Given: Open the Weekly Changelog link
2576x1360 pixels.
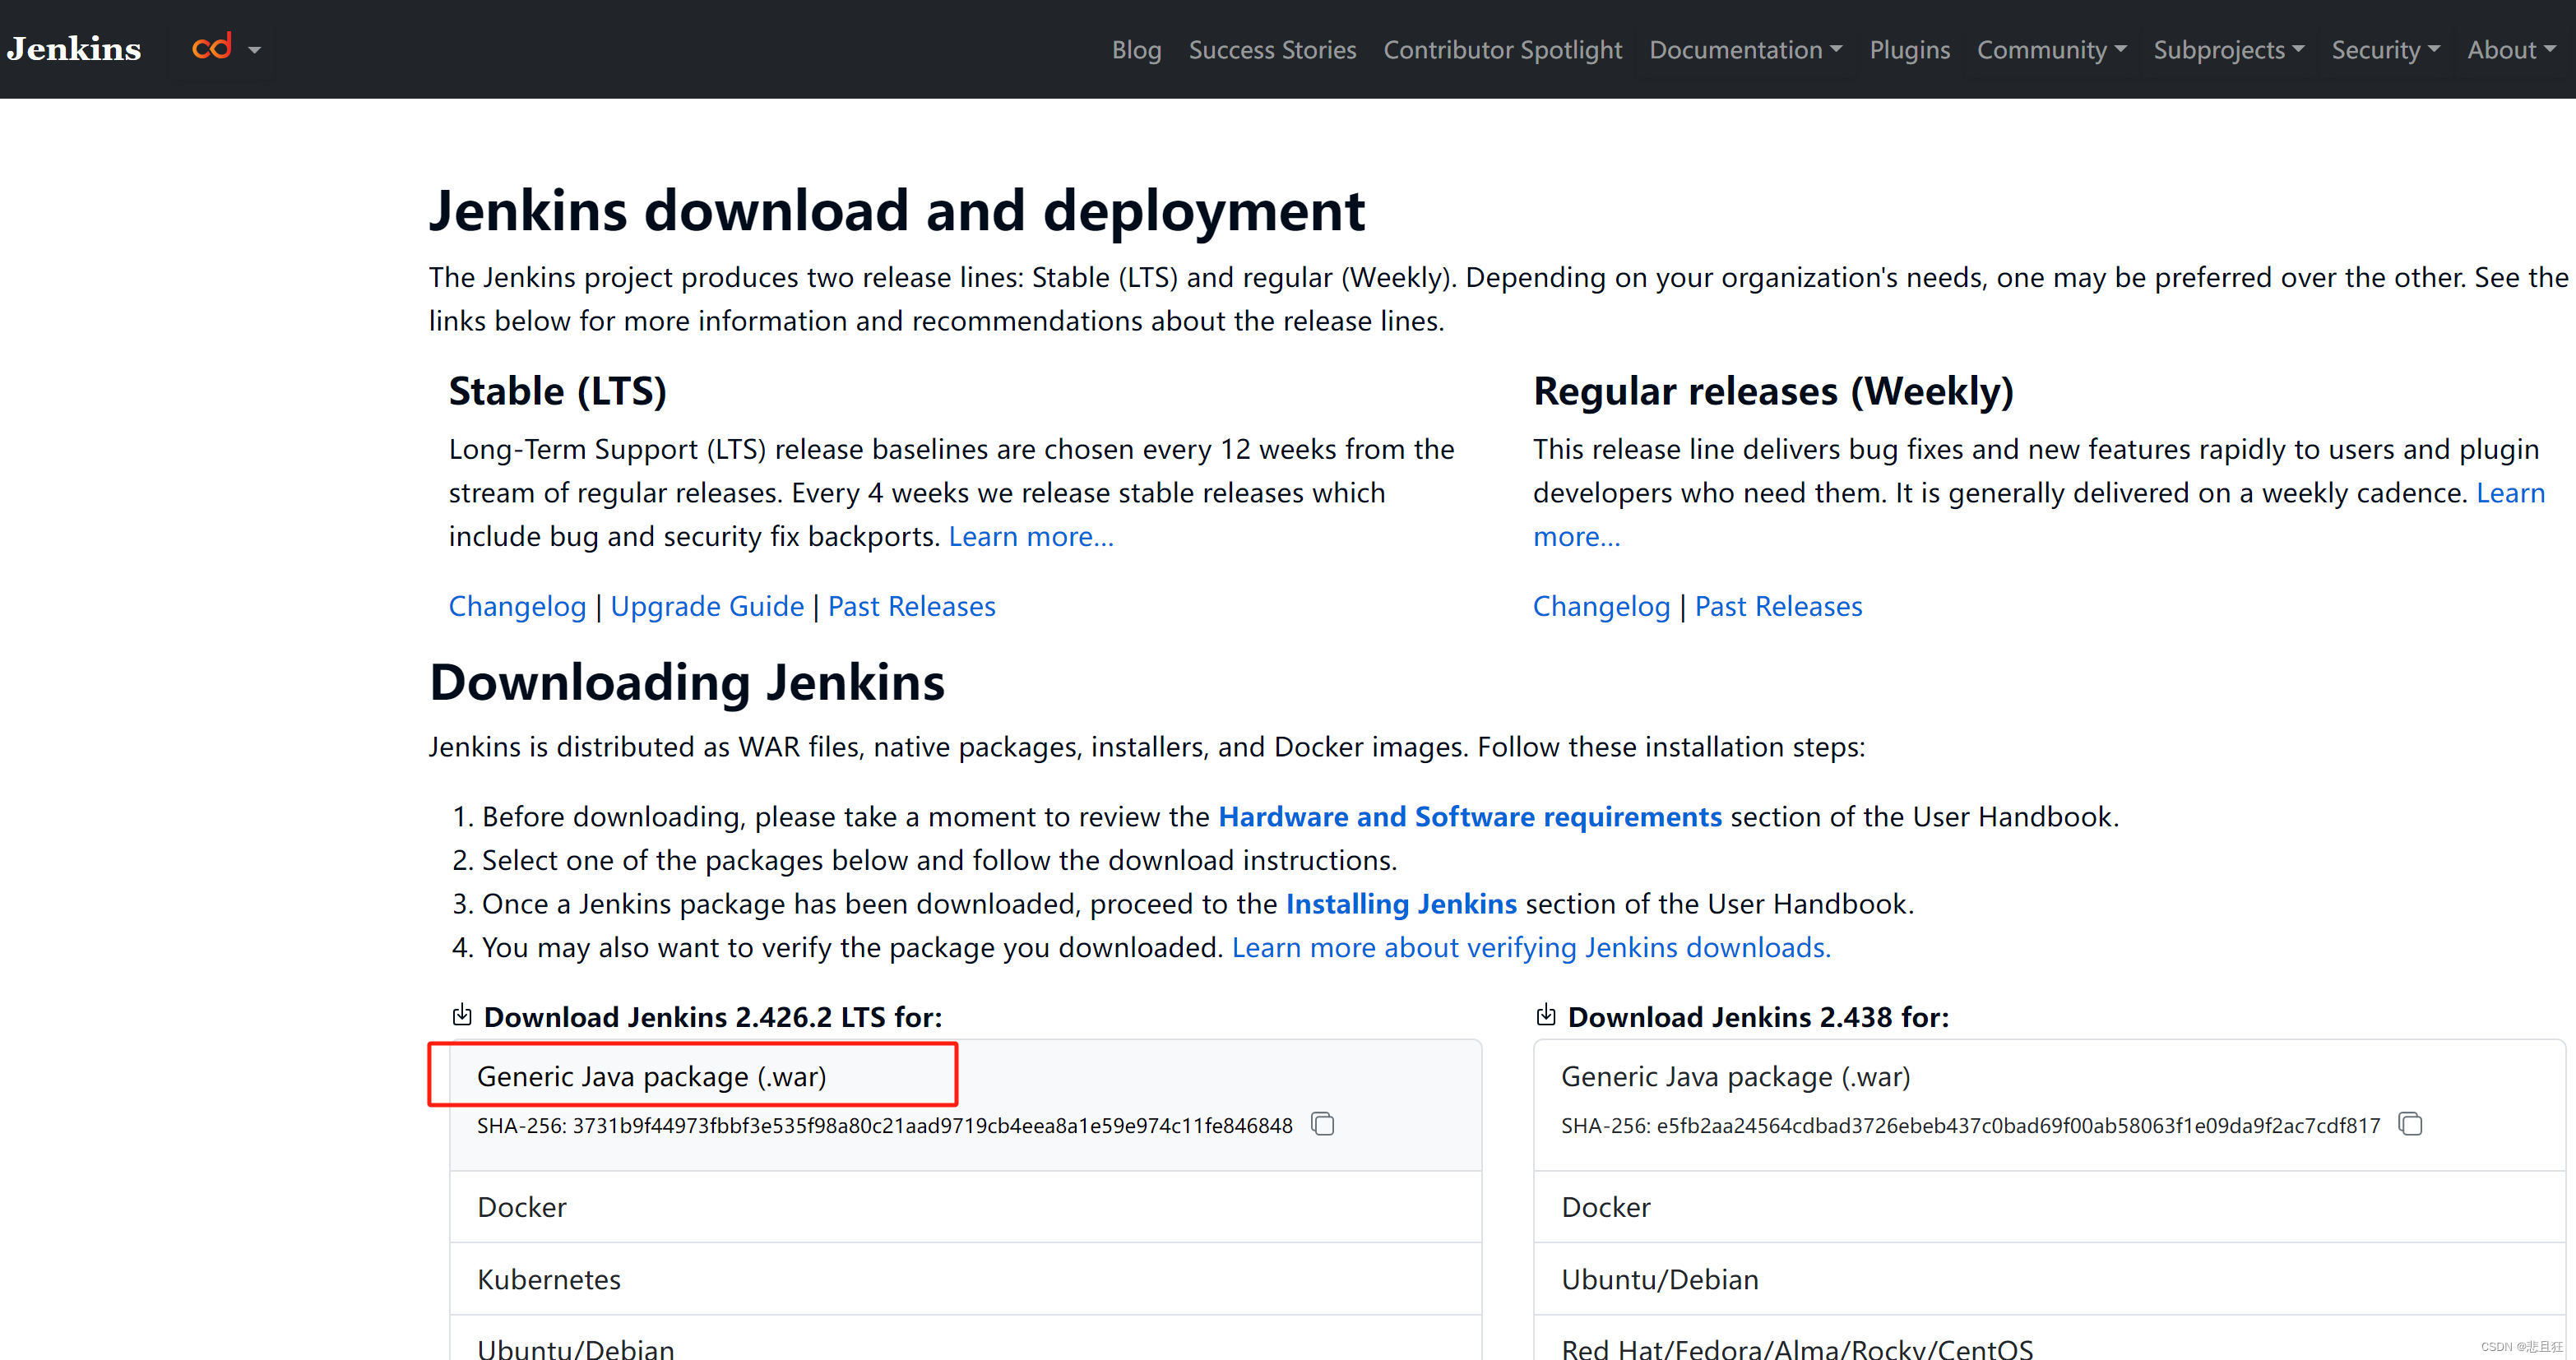Looking at the screenshot, I should point(1601,606).
